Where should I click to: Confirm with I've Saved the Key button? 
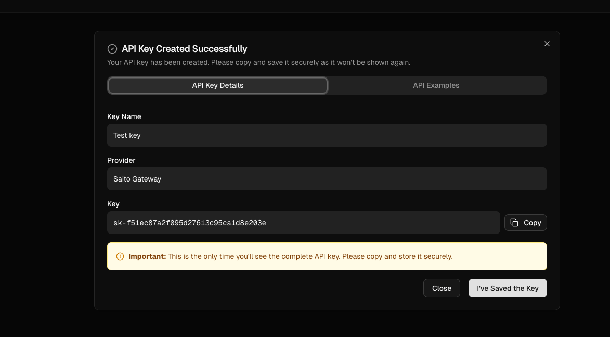coord(507,288)
